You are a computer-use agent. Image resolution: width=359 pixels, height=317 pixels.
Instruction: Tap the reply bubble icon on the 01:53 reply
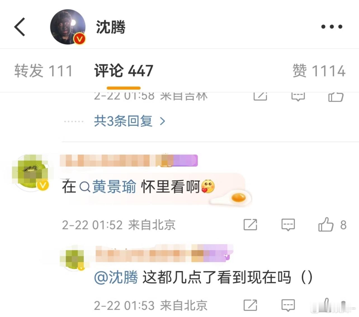pos(288,306)
